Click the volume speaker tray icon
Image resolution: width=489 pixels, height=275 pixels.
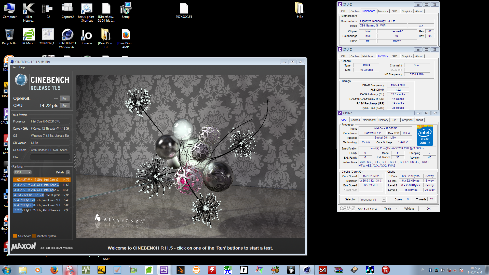442,270
